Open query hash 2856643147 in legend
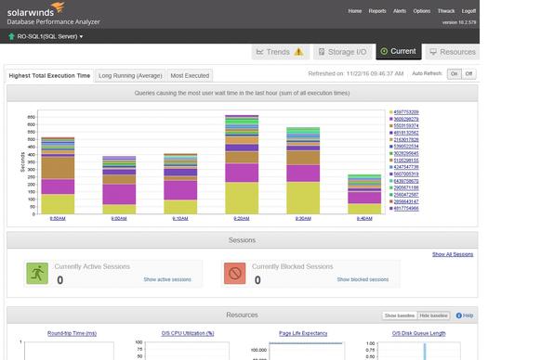This screenshot has height=360, width=541. pos(406,201)
